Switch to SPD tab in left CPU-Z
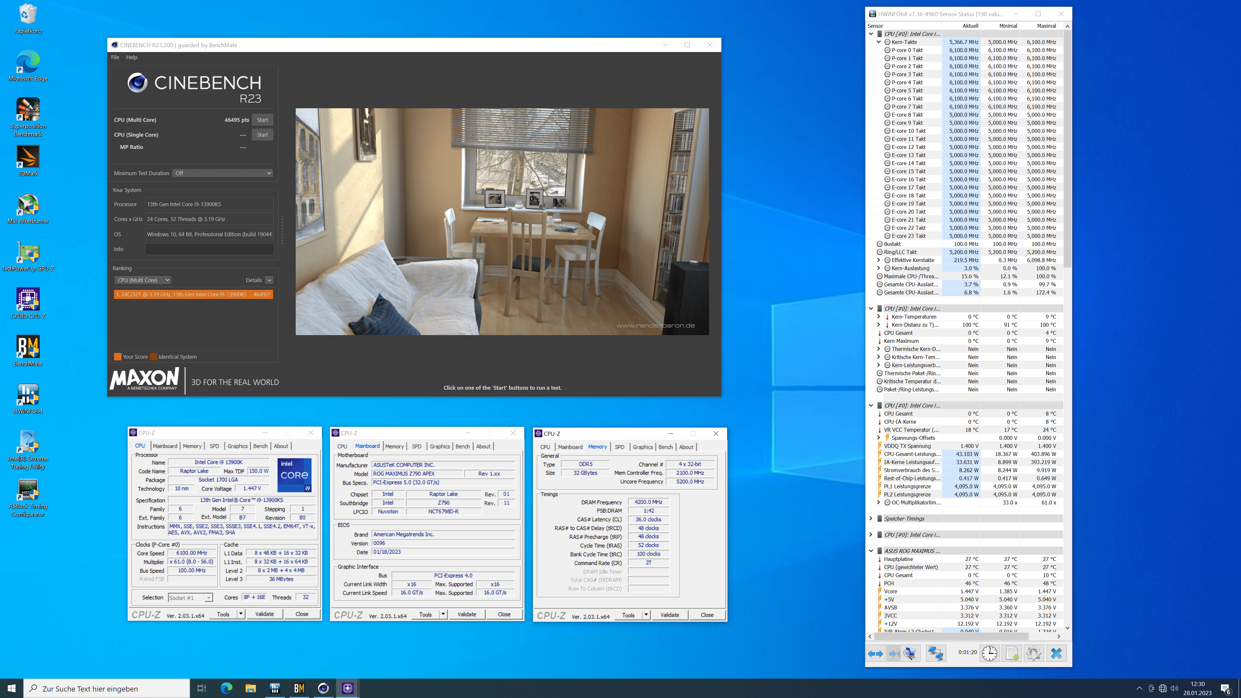1241x698 pixels. pyautogui.click(x=214, y=446)
